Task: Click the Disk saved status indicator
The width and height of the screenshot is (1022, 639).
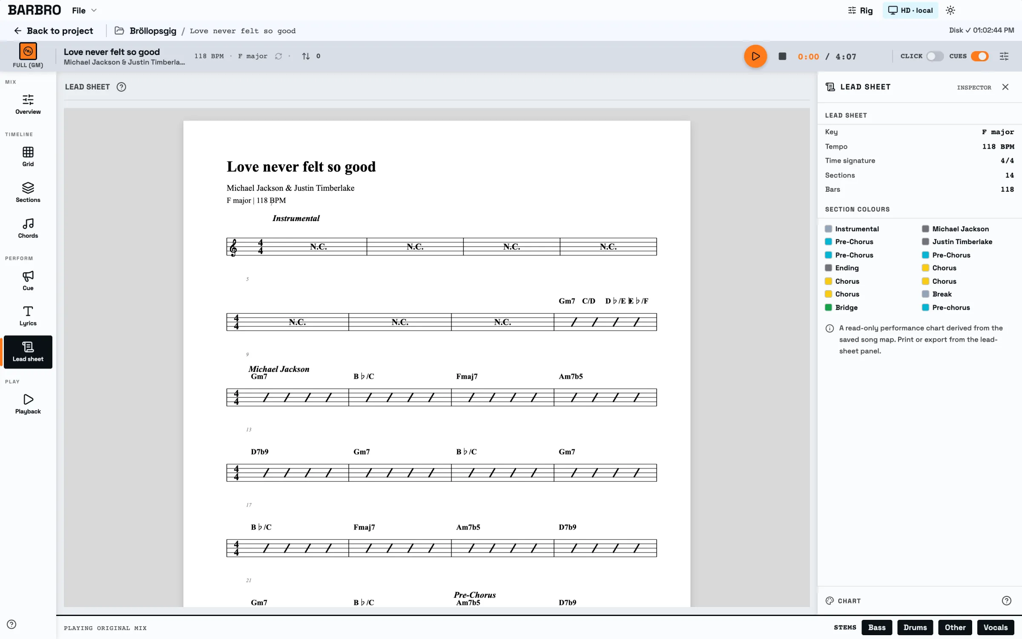Action: [x=981, y=30]
